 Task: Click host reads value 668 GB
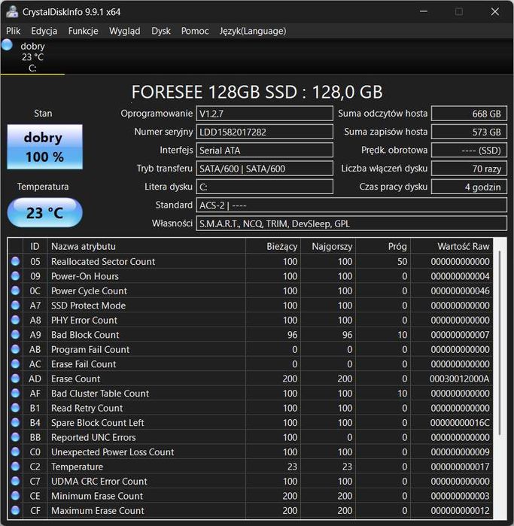469,114
